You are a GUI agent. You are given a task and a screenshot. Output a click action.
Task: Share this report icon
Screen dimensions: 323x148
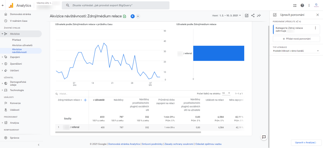click(x=253, y=16)
